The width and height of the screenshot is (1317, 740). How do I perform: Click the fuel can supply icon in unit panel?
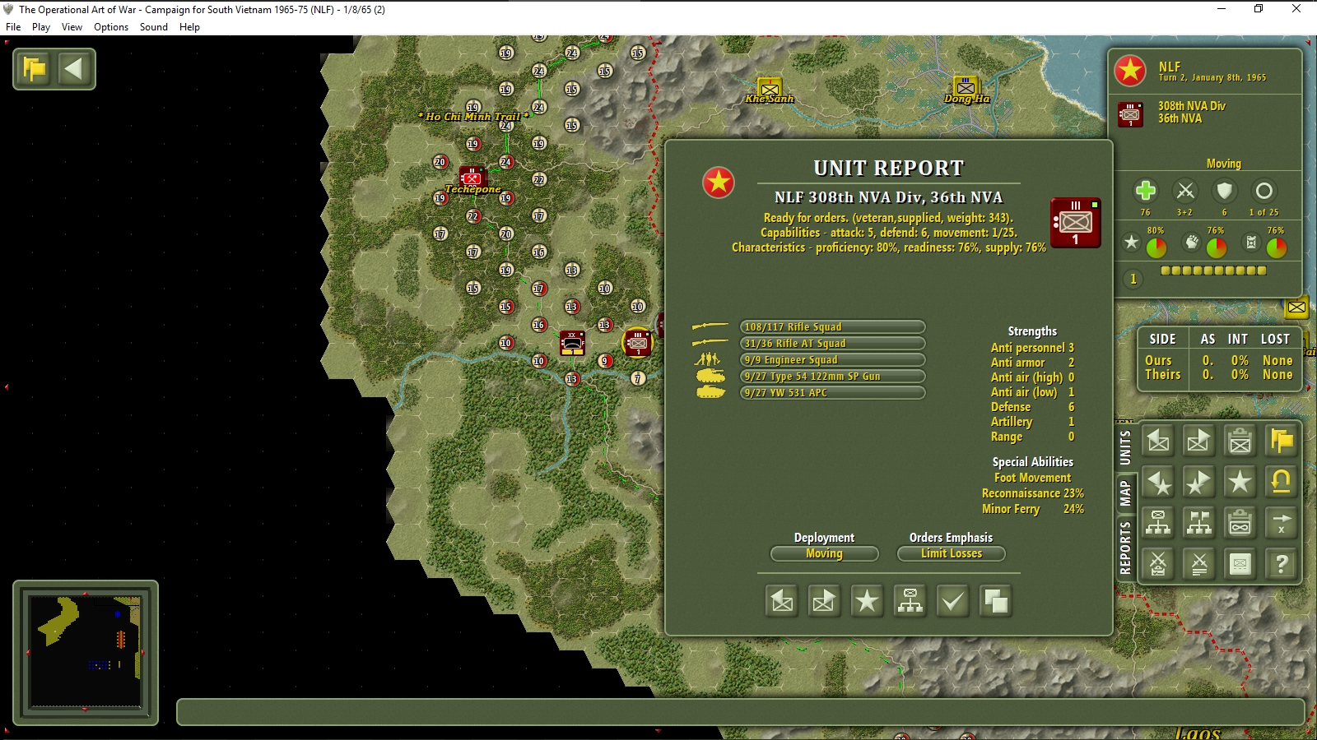pyautogui.click(x=1251, y=243)
